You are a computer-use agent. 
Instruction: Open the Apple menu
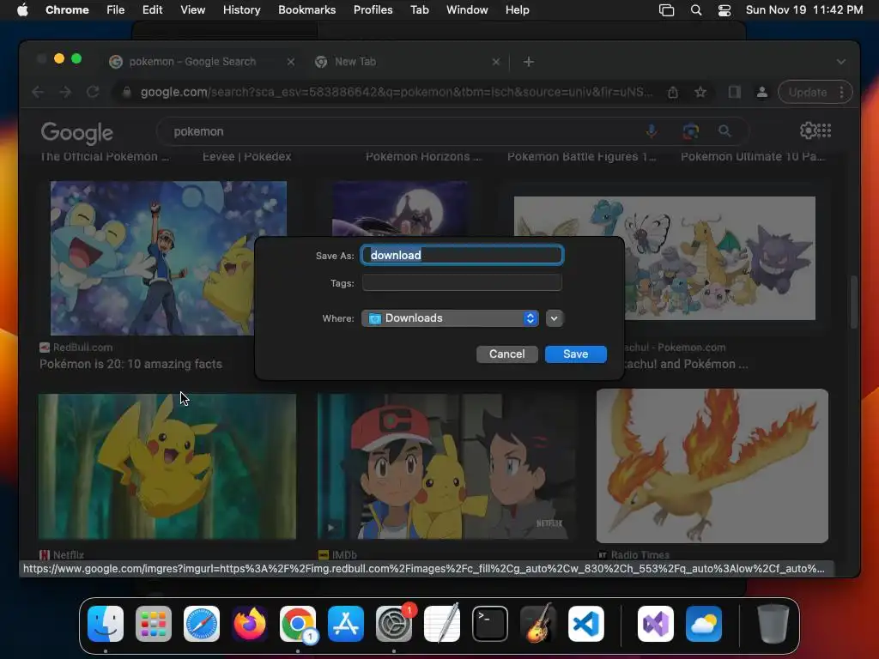(22, 10)
